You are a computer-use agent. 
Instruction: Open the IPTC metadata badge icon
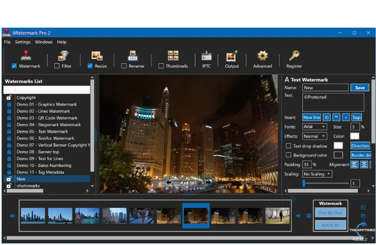click(206, 56)
